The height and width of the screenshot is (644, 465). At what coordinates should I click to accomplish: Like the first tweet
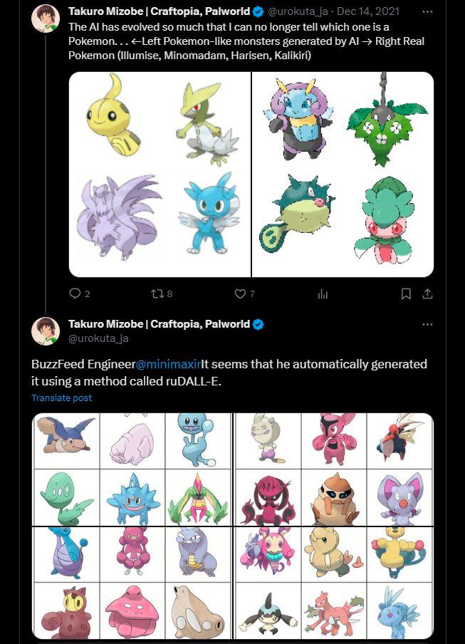point(245,294)
